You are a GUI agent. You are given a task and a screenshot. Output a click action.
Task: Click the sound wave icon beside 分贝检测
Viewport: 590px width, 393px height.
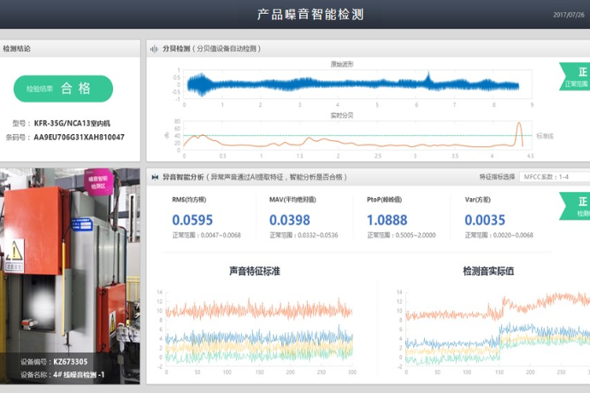(154, 49)
